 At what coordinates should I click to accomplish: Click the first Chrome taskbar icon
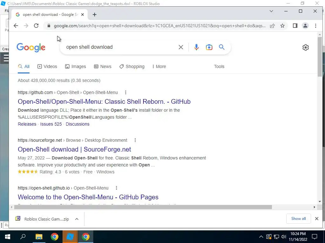(55, 237)
